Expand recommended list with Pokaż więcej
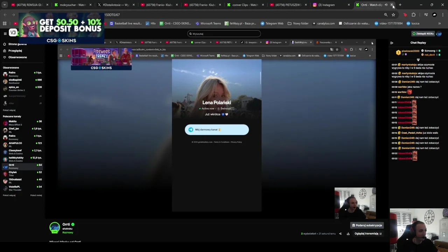 (x=9, y=195)
